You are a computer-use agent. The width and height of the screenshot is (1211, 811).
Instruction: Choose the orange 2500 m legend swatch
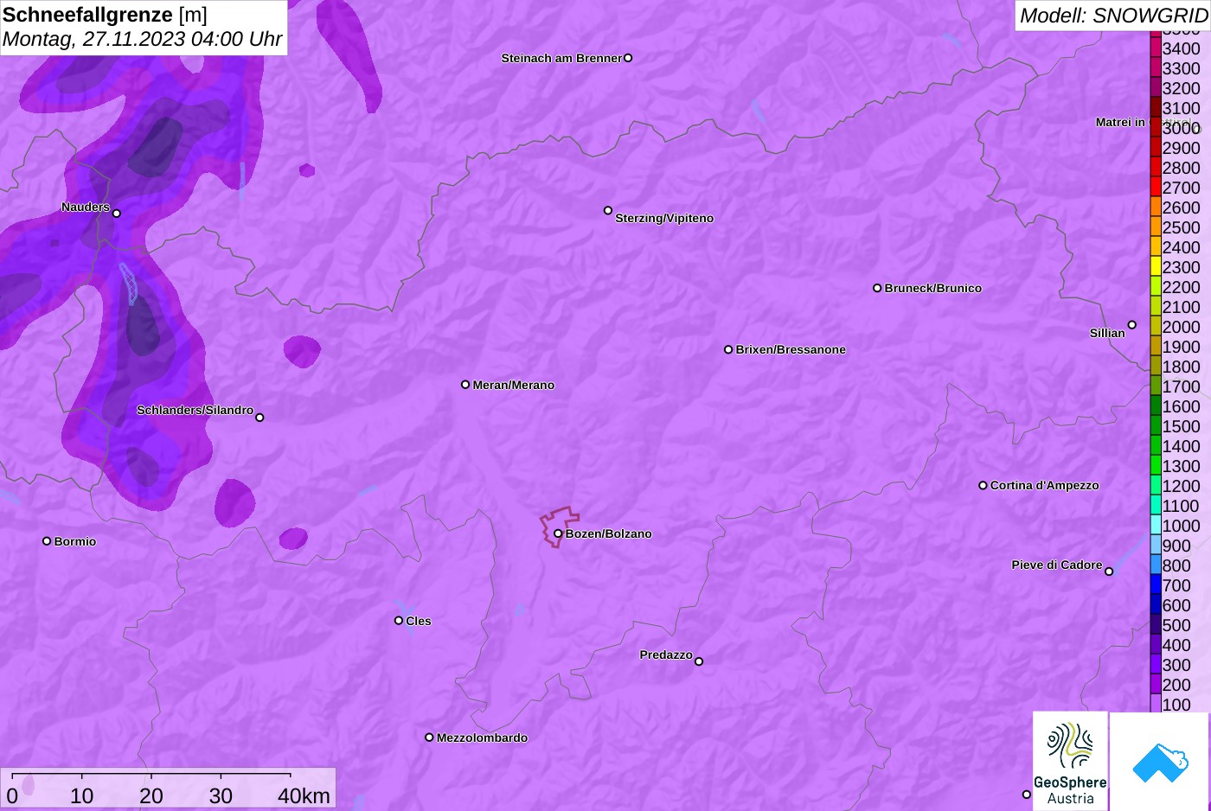point(1155,227)
